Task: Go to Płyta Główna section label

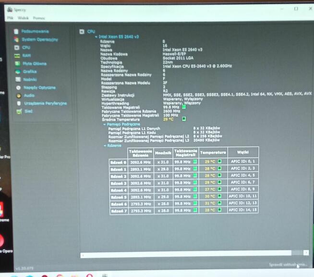Action: tap(35, 63)
